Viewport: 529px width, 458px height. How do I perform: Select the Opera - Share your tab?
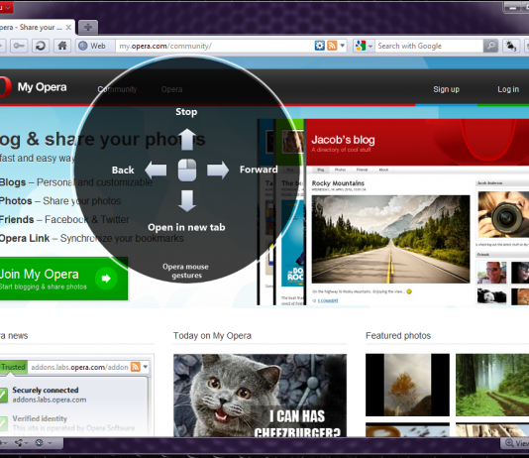click(32, 28)
